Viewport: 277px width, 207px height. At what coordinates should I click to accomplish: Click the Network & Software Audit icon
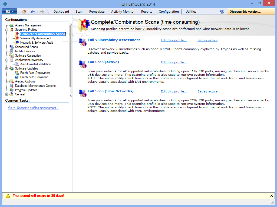[17, 42]
